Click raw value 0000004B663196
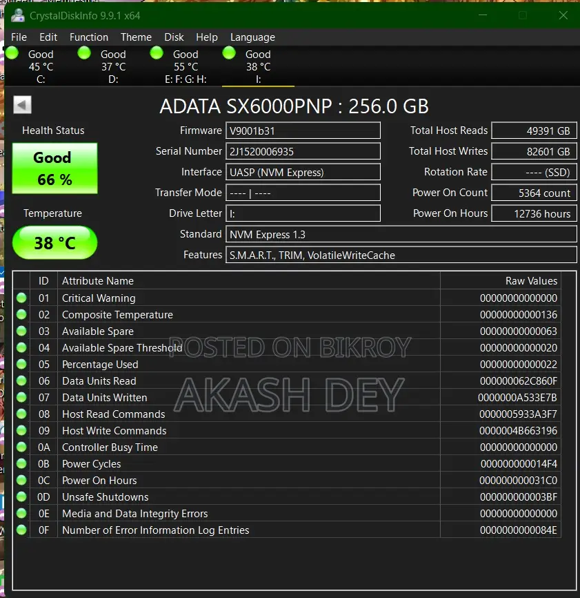 point(518,431)
